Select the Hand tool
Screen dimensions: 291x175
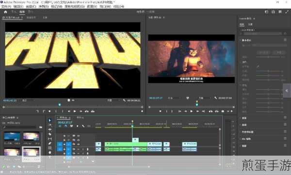(50, 153)
